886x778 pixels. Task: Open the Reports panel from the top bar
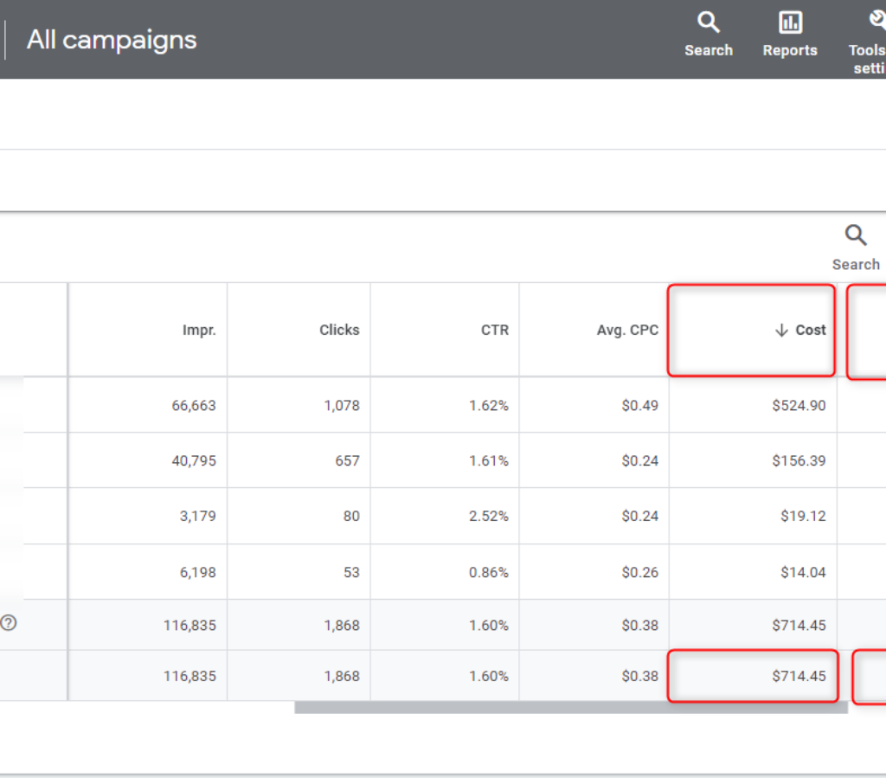pyautogui.click(x=789, y=35)
